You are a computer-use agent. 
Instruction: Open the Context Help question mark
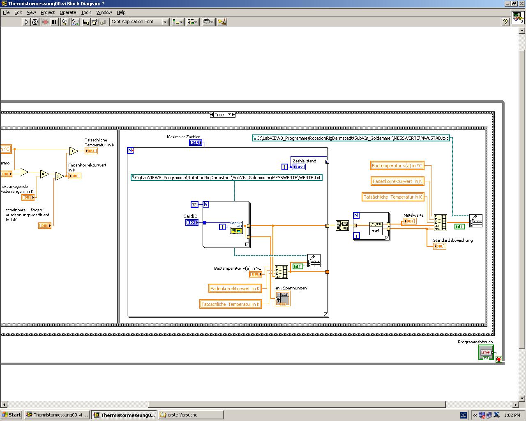point(505,22)
